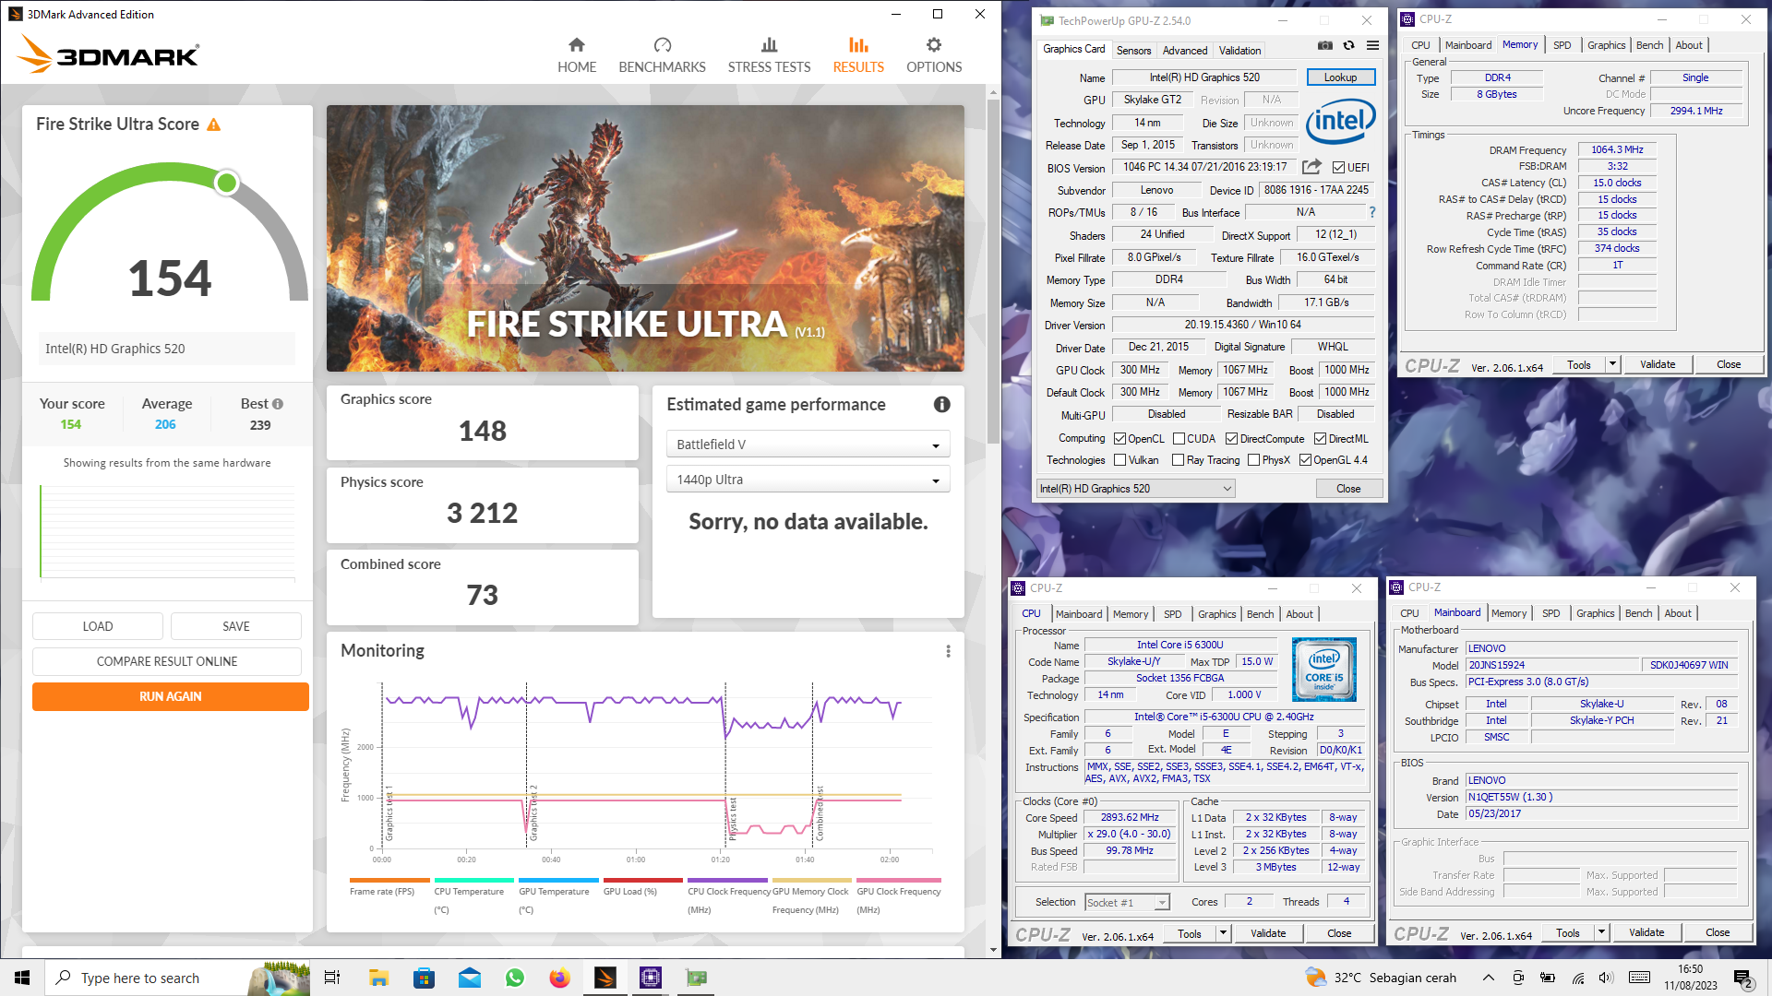Toggle Ray Tracing checkbox in GPU-Z

tap(1178, 460)
